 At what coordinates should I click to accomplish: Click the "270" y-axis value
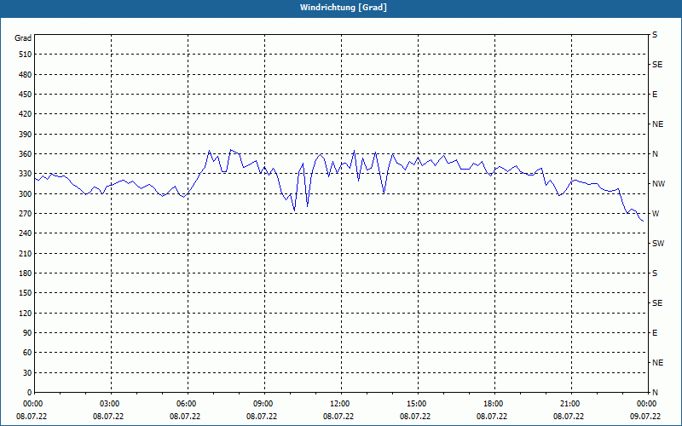26,214
